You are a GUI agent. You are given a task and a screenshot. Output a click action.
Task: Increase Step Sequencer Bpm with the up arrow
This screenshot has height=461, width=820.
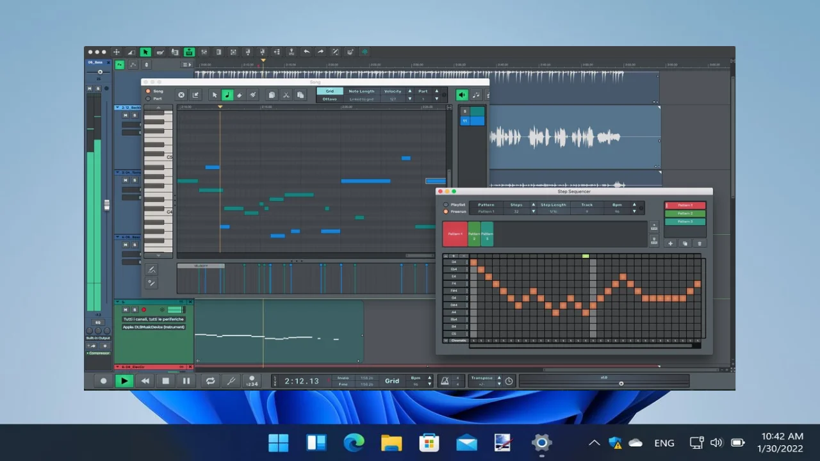(635, 205)
